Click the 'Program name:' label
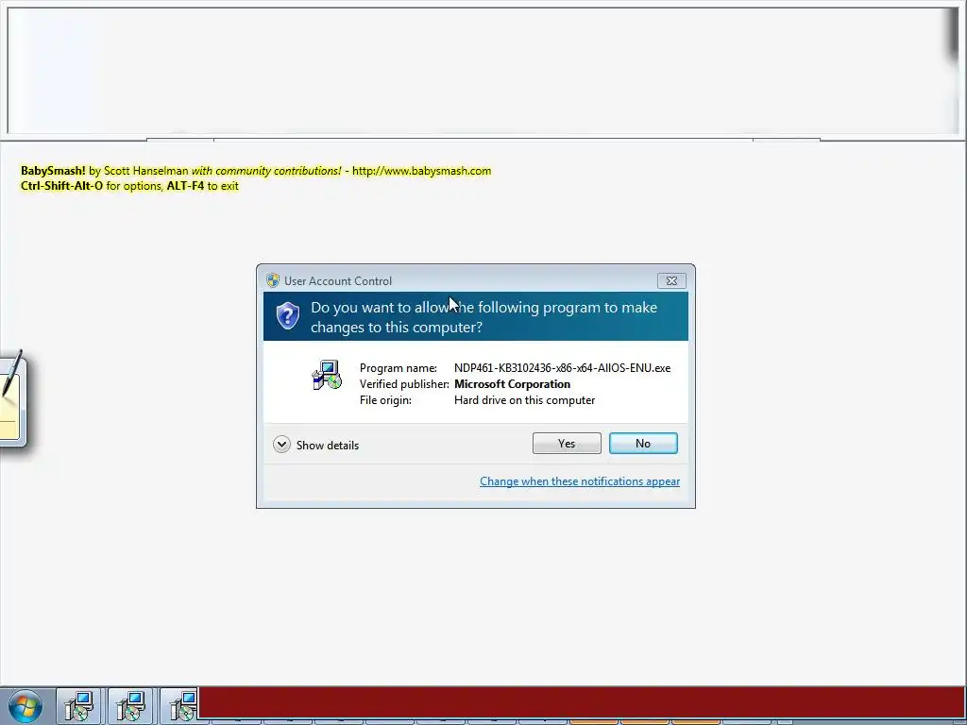The width and height of the screenshot is (967, 725). click(399, 368)
